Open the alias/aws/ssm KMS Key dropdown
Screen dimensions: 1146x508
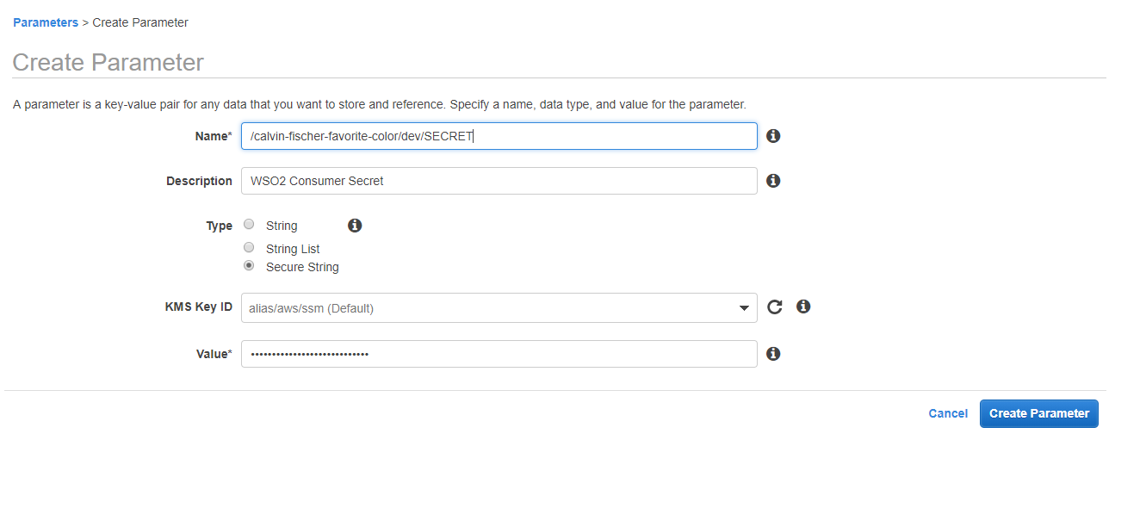499,308
